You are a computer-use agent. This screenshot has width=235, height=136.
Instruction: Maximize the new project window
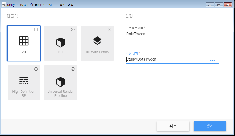pyautogui.click(x=219, y=5)
